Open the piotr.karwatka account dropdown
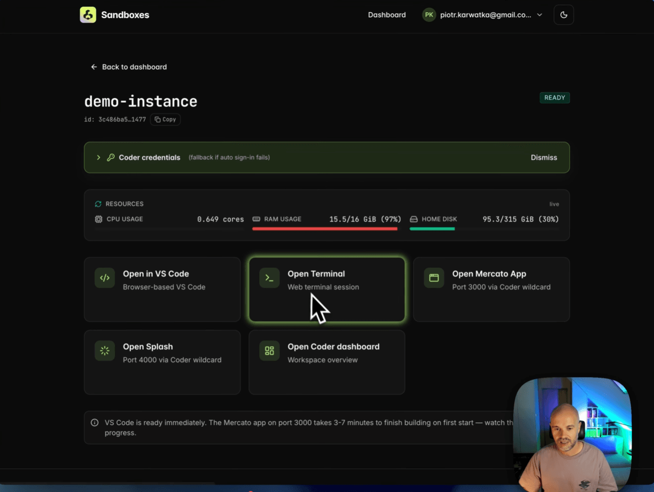654x492 pixels. (483, 15)
